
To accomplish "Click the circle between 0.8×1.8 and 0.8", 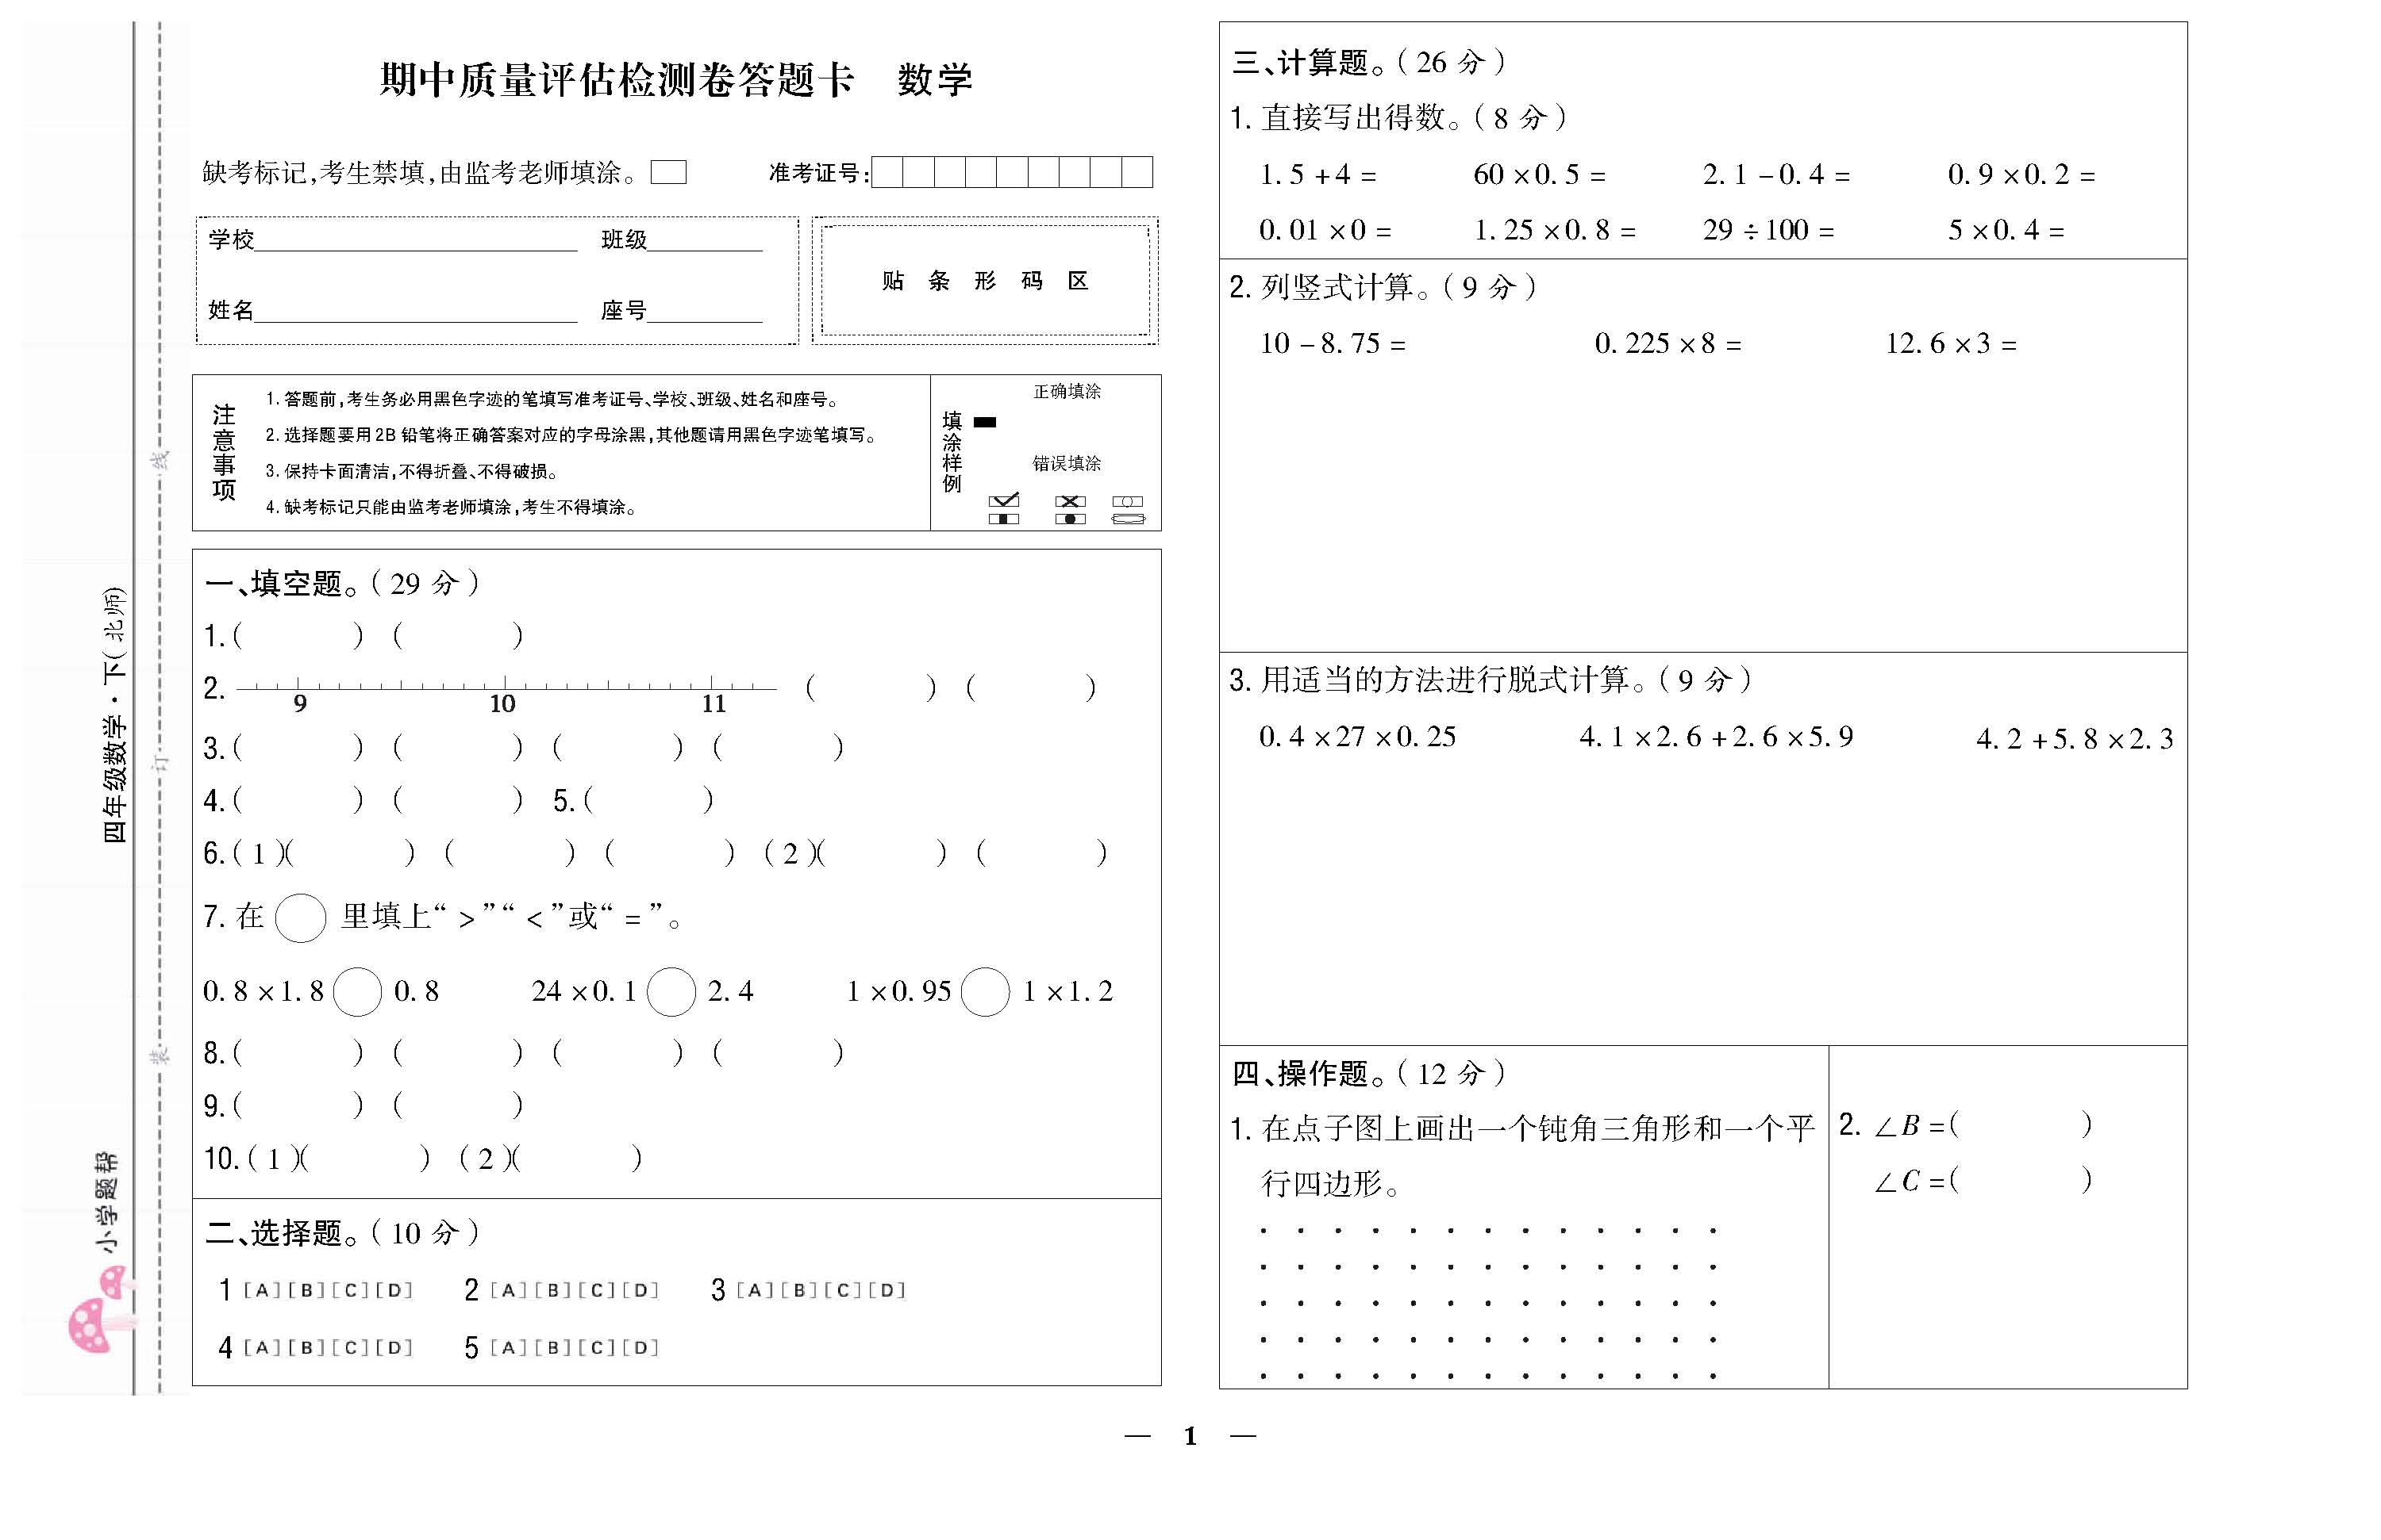I will tap(357, 992).
